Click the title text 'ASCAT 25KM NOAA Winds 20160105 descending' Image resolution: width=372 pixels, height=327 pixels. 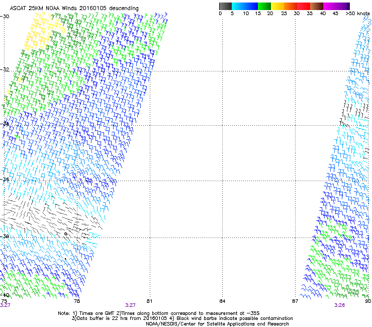tap(74, 8)
